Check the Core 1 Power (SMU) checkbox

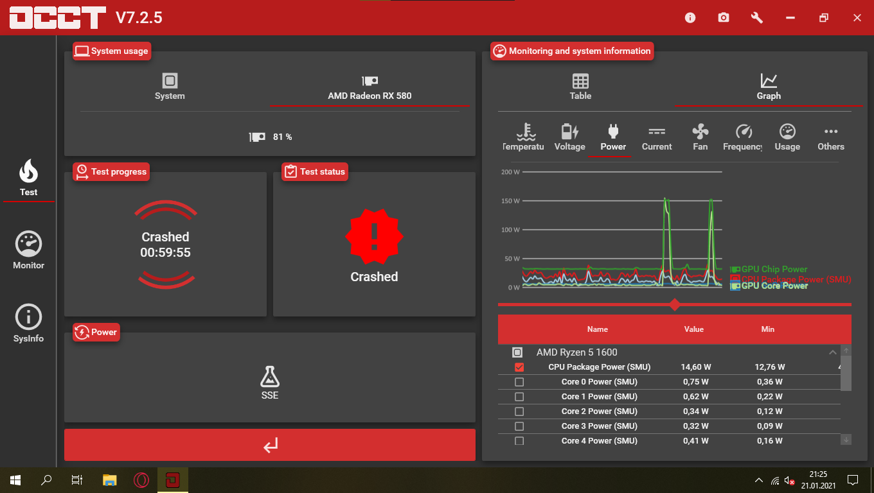click(x=519, y=397)
